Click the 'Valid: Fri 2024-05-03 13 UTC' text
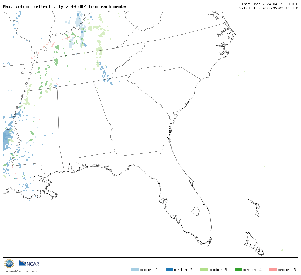The image size is (301, 275). click(269, 8)
